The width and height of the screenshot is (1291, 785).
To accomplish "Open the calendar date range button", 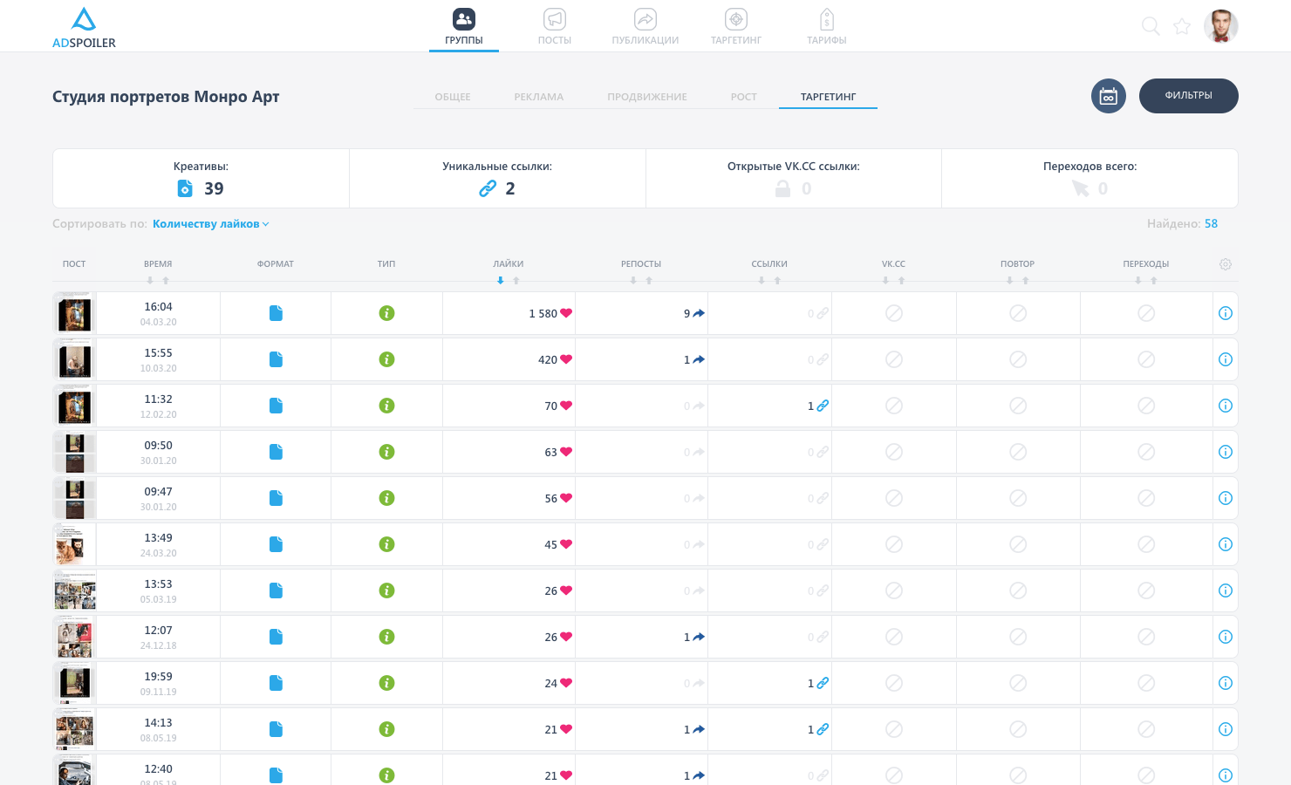I will 1108,96.
